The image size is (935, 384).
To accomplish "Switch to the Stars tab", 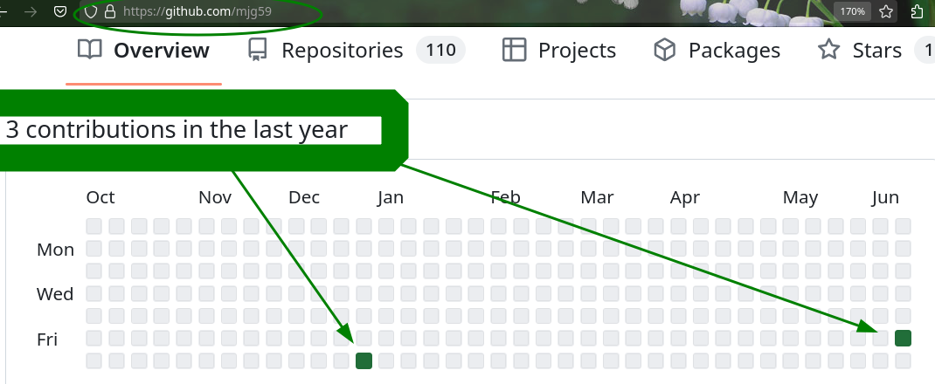I will (x=876, y=50).
